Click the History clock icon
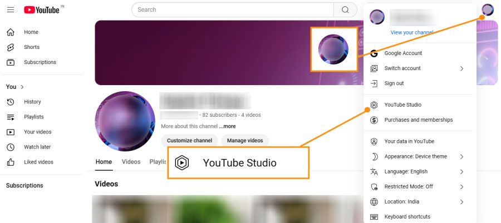Image resolution: width=501 pixels, height=223 pixels. pos(11,102)
